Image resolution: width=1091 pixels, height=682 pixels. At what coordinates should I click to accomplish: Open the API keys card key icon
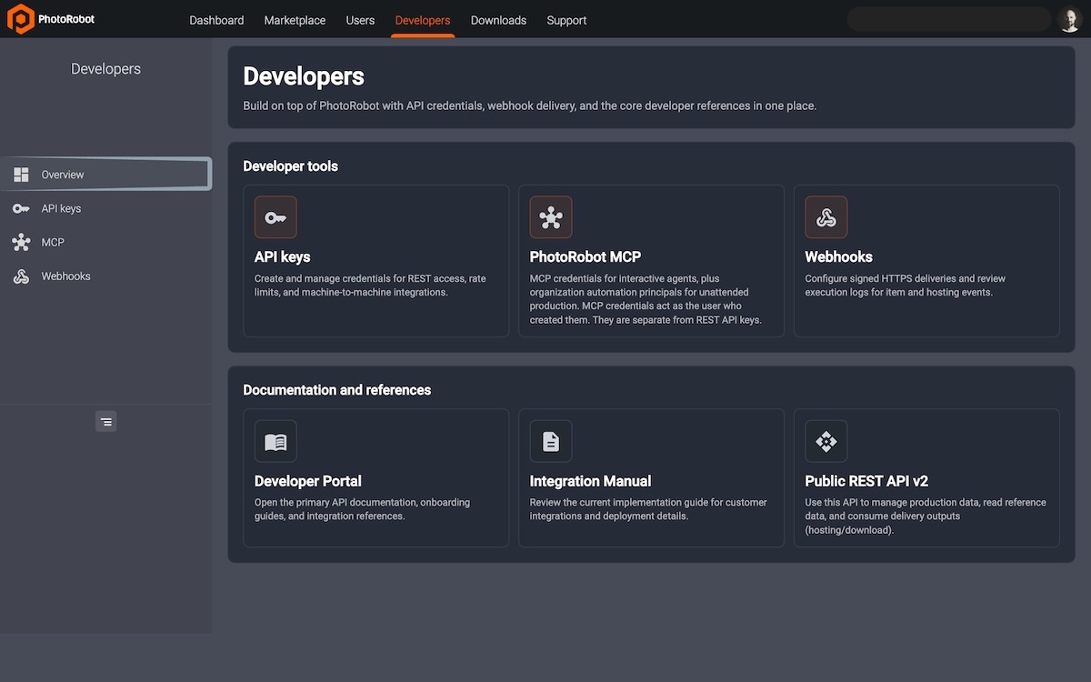click(x=275, y=217)
